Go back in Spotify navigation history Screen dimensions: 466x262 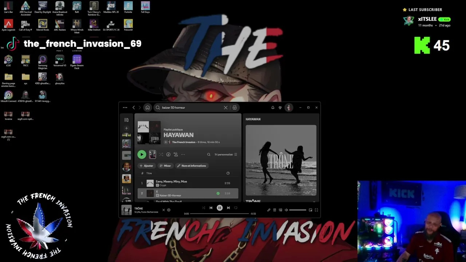point(134,108)
